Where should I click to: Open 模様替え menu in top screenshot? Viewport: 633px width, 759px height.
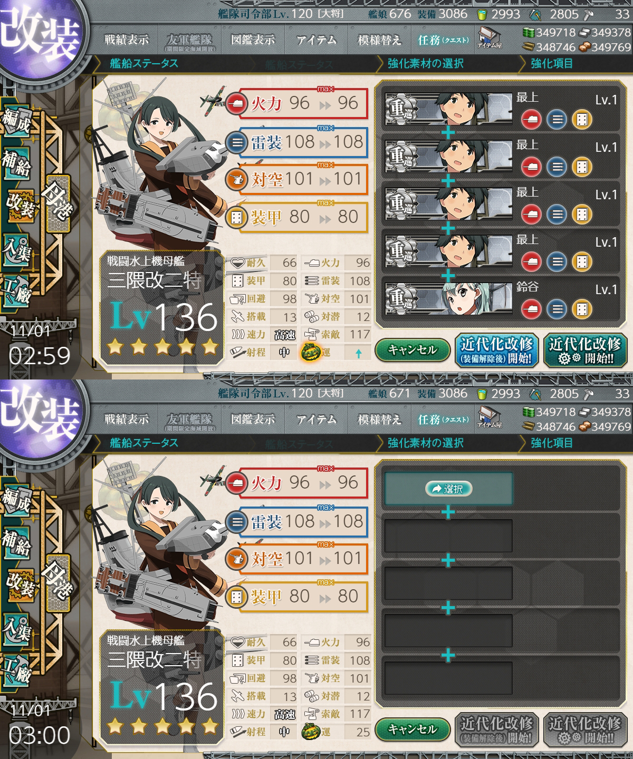[380, 40]
